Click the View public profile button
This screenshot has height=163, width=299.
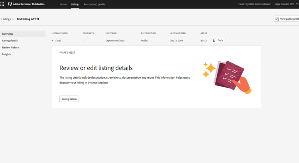tap(287, 19)
